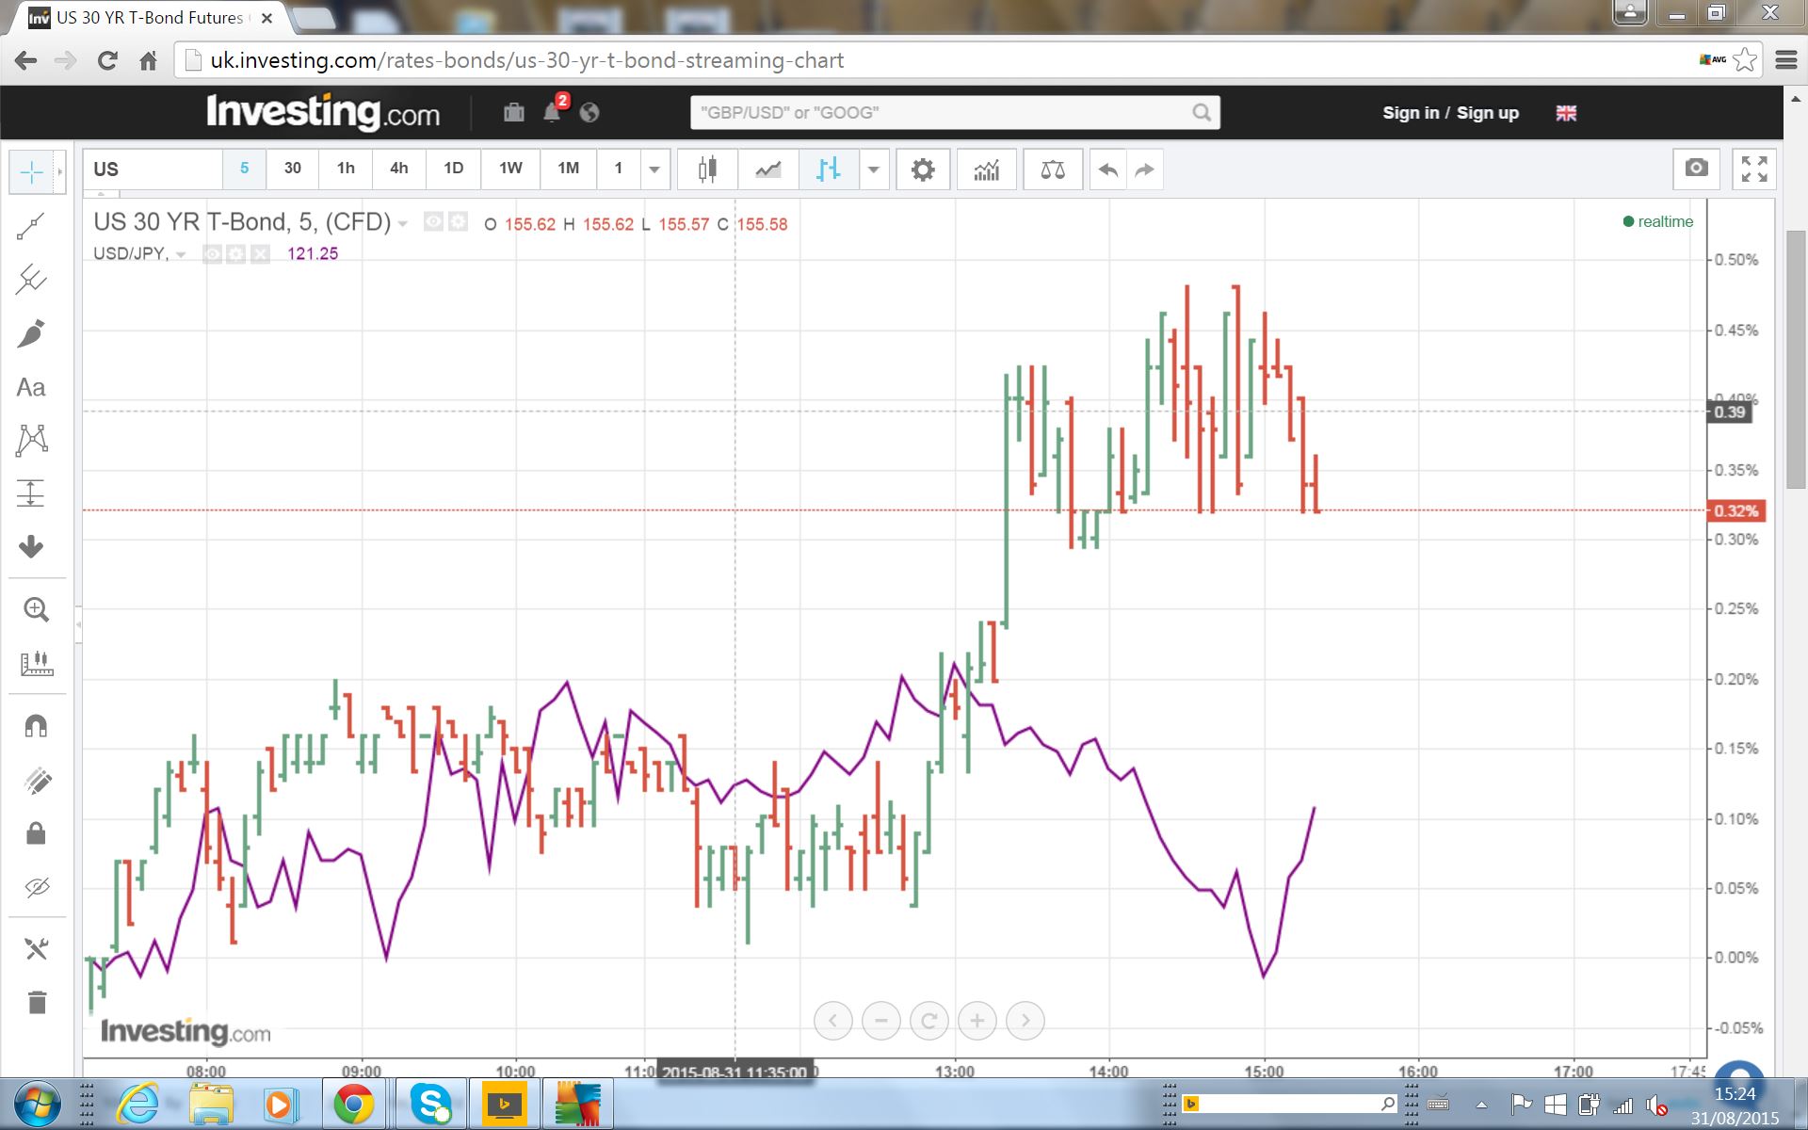Switch to the 1D timeframe
Screen dimensions: 1808x1130
[453, 169]
